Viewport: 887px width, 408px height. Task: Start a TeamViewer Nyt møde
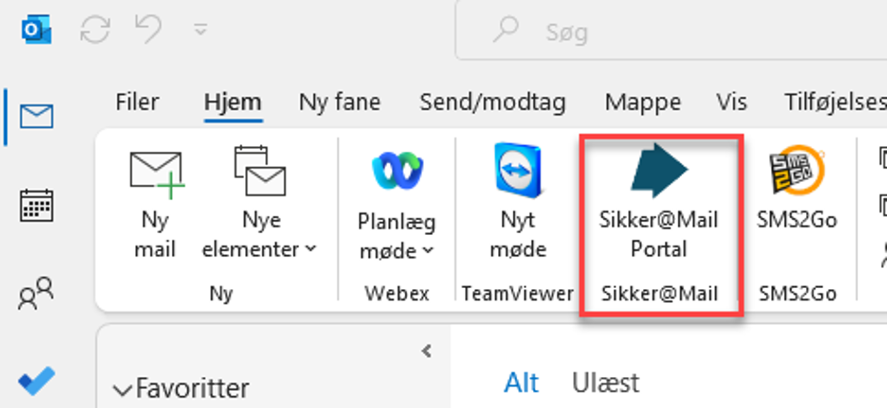(x=518, y=201)
